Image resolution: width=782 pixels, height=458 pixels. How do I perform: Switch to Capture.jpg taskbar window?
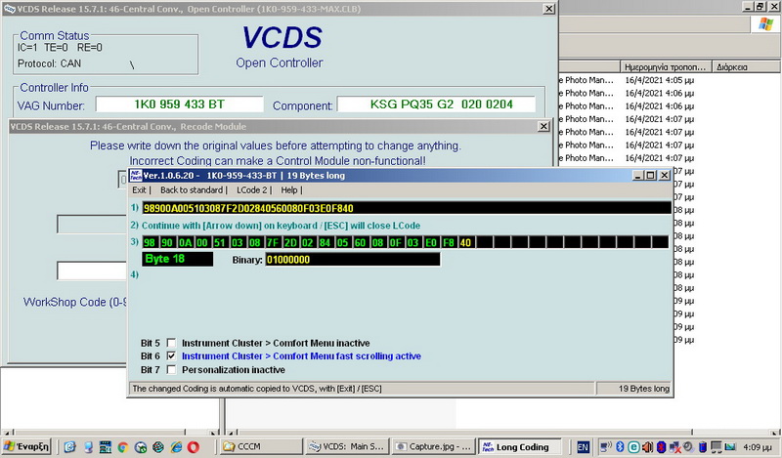coord(433,446)
